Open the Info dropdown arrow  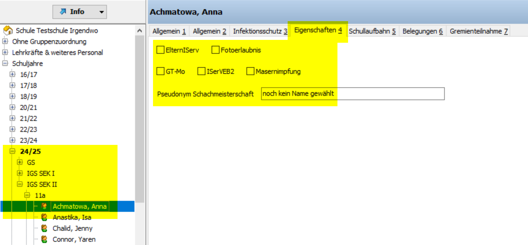(x=101, y=12)
